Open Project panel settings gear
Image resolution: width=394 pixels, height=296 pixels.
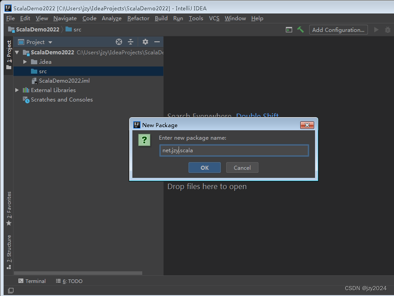[145, 42]
